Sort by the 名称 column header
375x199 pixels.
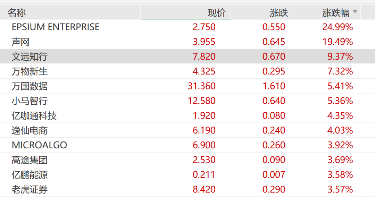click(17, 13)
